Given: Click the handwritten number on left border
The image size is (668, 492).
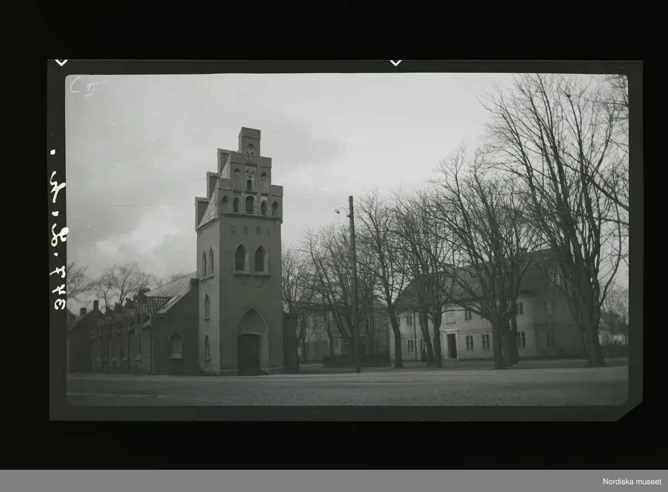Looking at the screenshot, I should pos(58,239).
